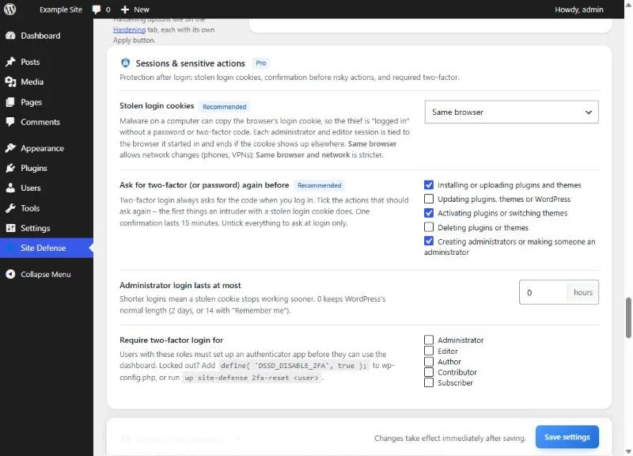Open Dashboard menu item
The height and width of the screenshot is (456, 633).
click(47, 36)
